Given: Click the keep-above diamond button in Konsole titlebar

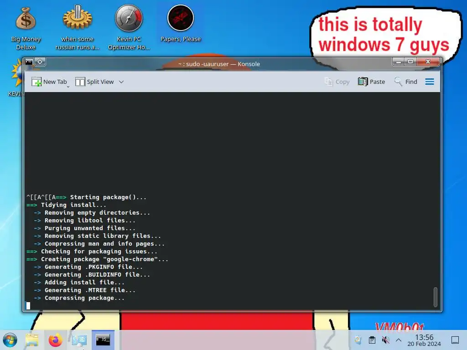Looking at the screenshot, I should pos(40,62).
